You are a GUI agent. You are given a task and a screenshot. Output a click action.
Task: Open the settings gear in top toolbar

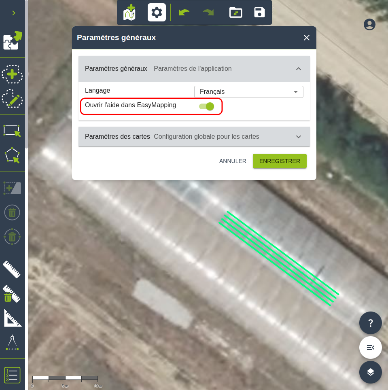pyautogui.click(x=157, y=12)
